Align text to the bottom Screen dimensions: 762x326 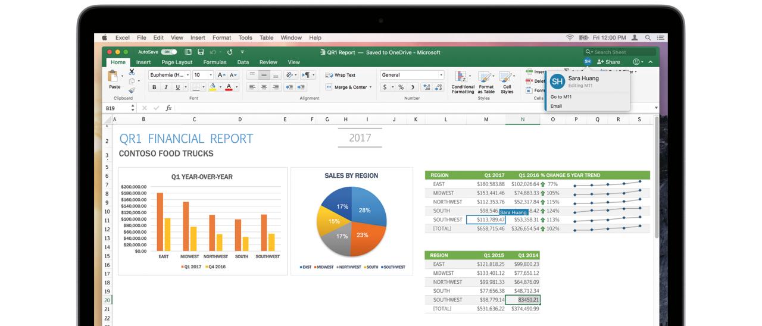[x=276, y=75]
